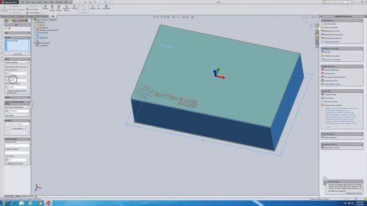
Task: Click the Simulate command
Action: click(14, 6)
